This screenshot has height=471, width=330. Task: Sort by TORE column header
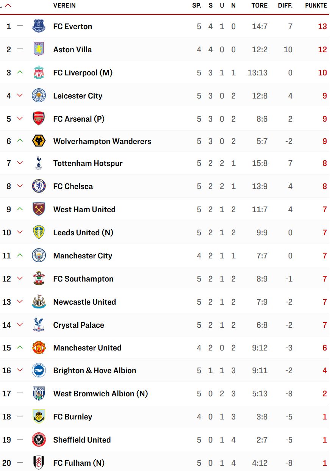pyautogui.click(x=260, y=6)
